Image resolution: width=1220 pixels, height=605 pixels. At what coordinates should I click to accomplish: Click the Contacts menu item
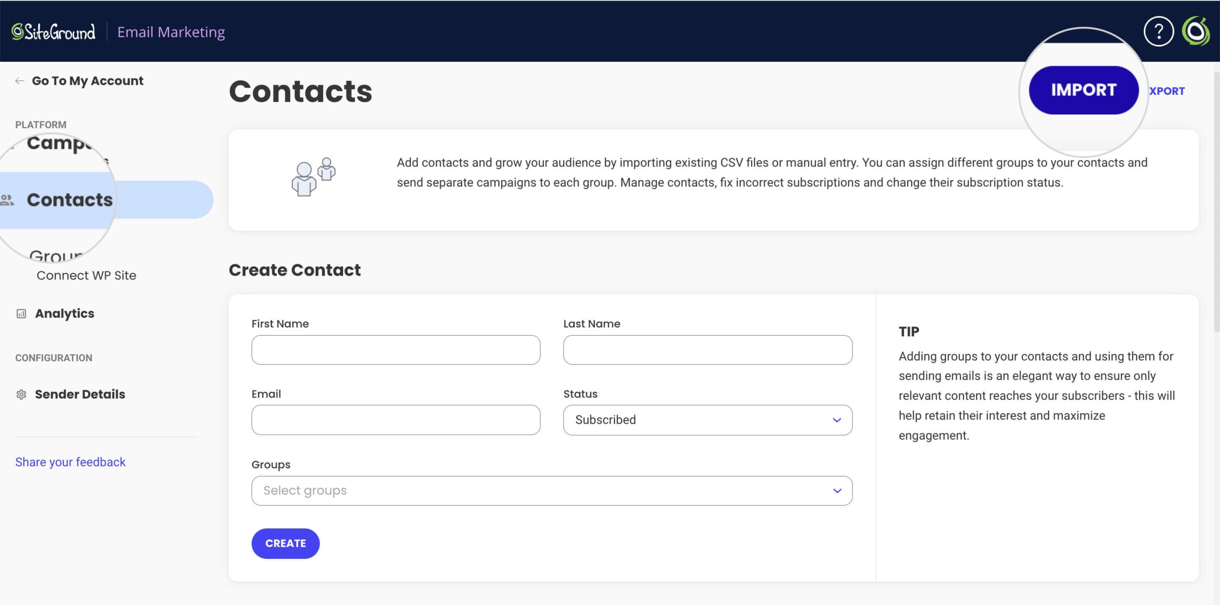coord(70,199)
